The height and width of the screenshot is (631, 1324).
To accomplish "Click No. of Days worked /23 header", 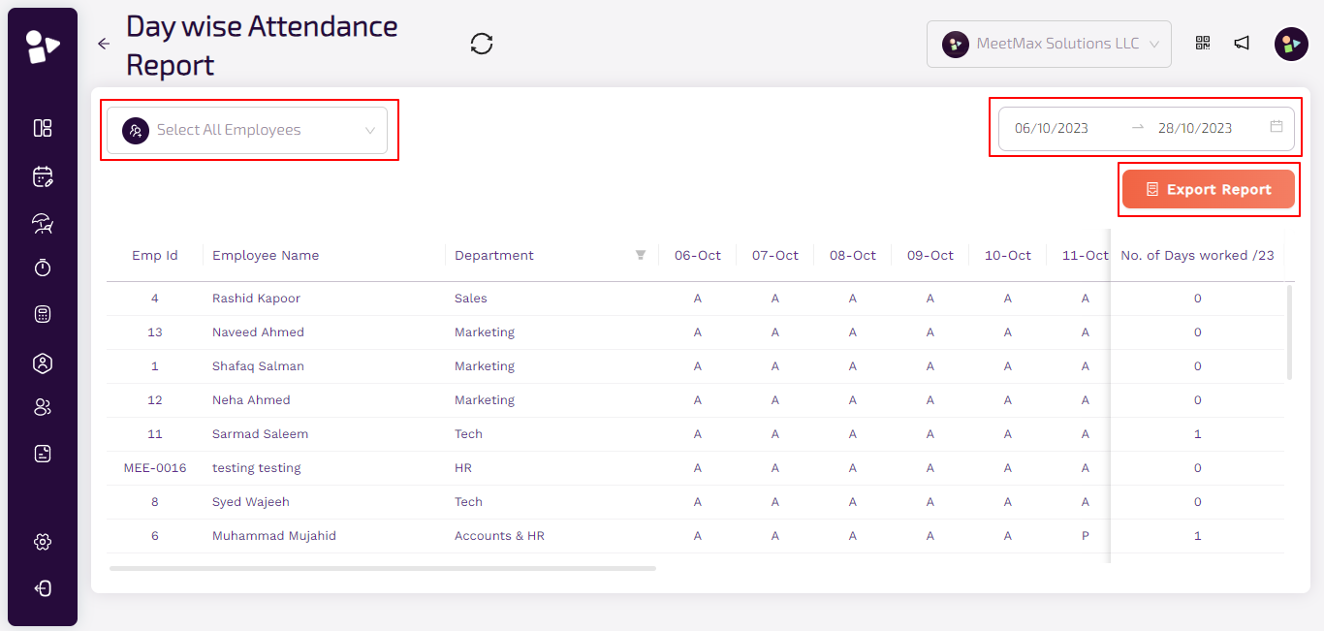I will click(1197, 256).
